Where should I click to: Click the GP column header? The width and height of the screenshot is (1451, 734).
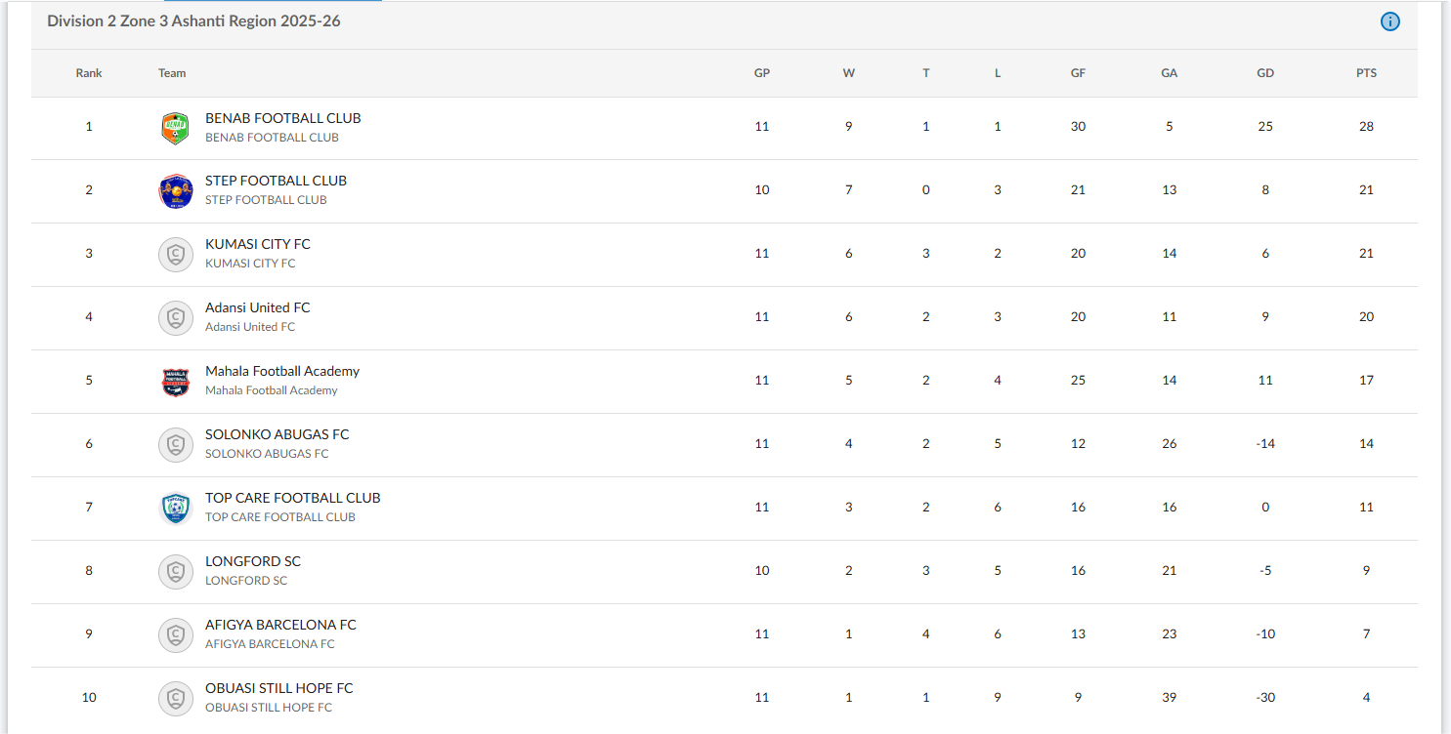(762, 73)
